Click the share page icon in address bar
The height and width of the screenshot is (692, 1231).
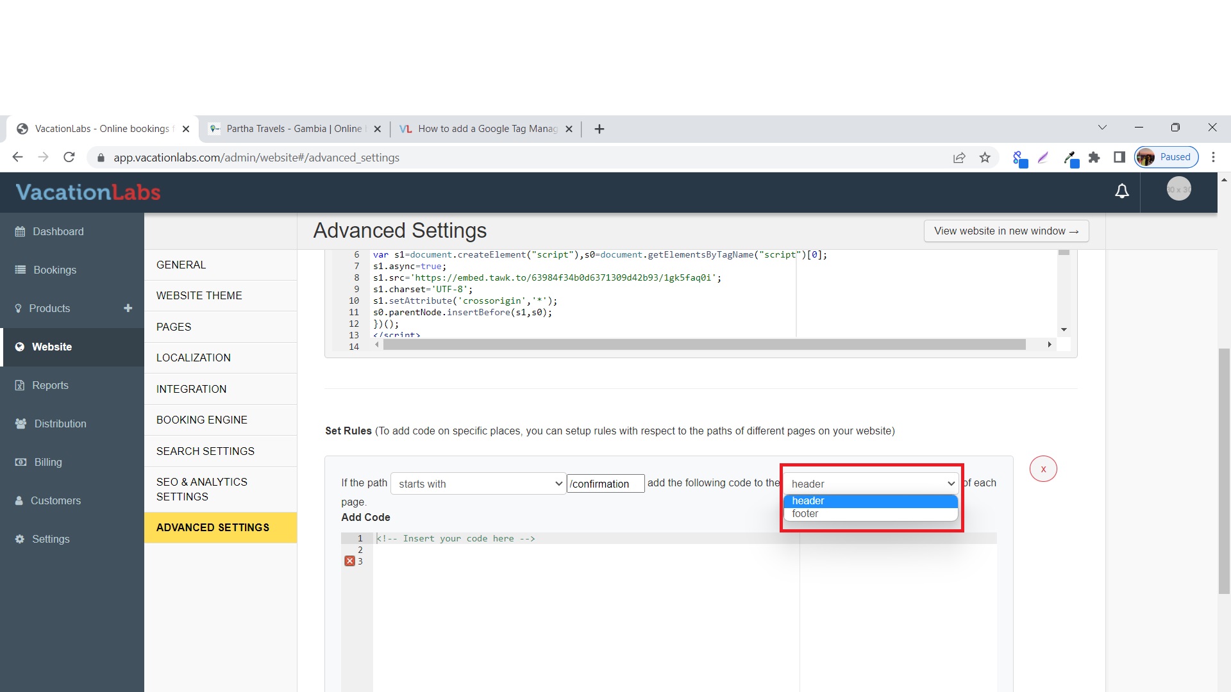[959, 158]
